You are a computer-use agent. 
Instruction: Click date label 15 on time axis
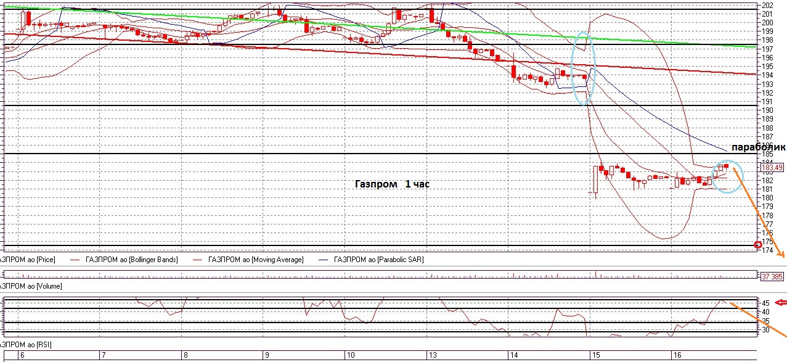[x=595, y=355]
